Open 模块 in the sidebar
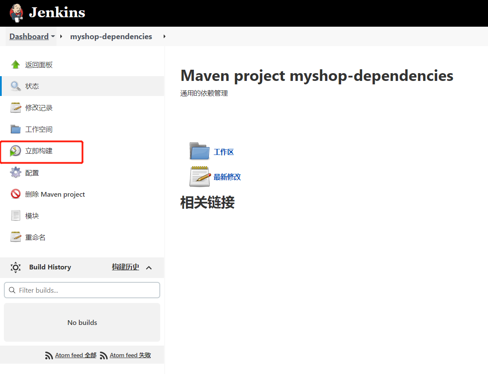Image resolution: width=488 pixels, height=374 pixels. [32, 216]
